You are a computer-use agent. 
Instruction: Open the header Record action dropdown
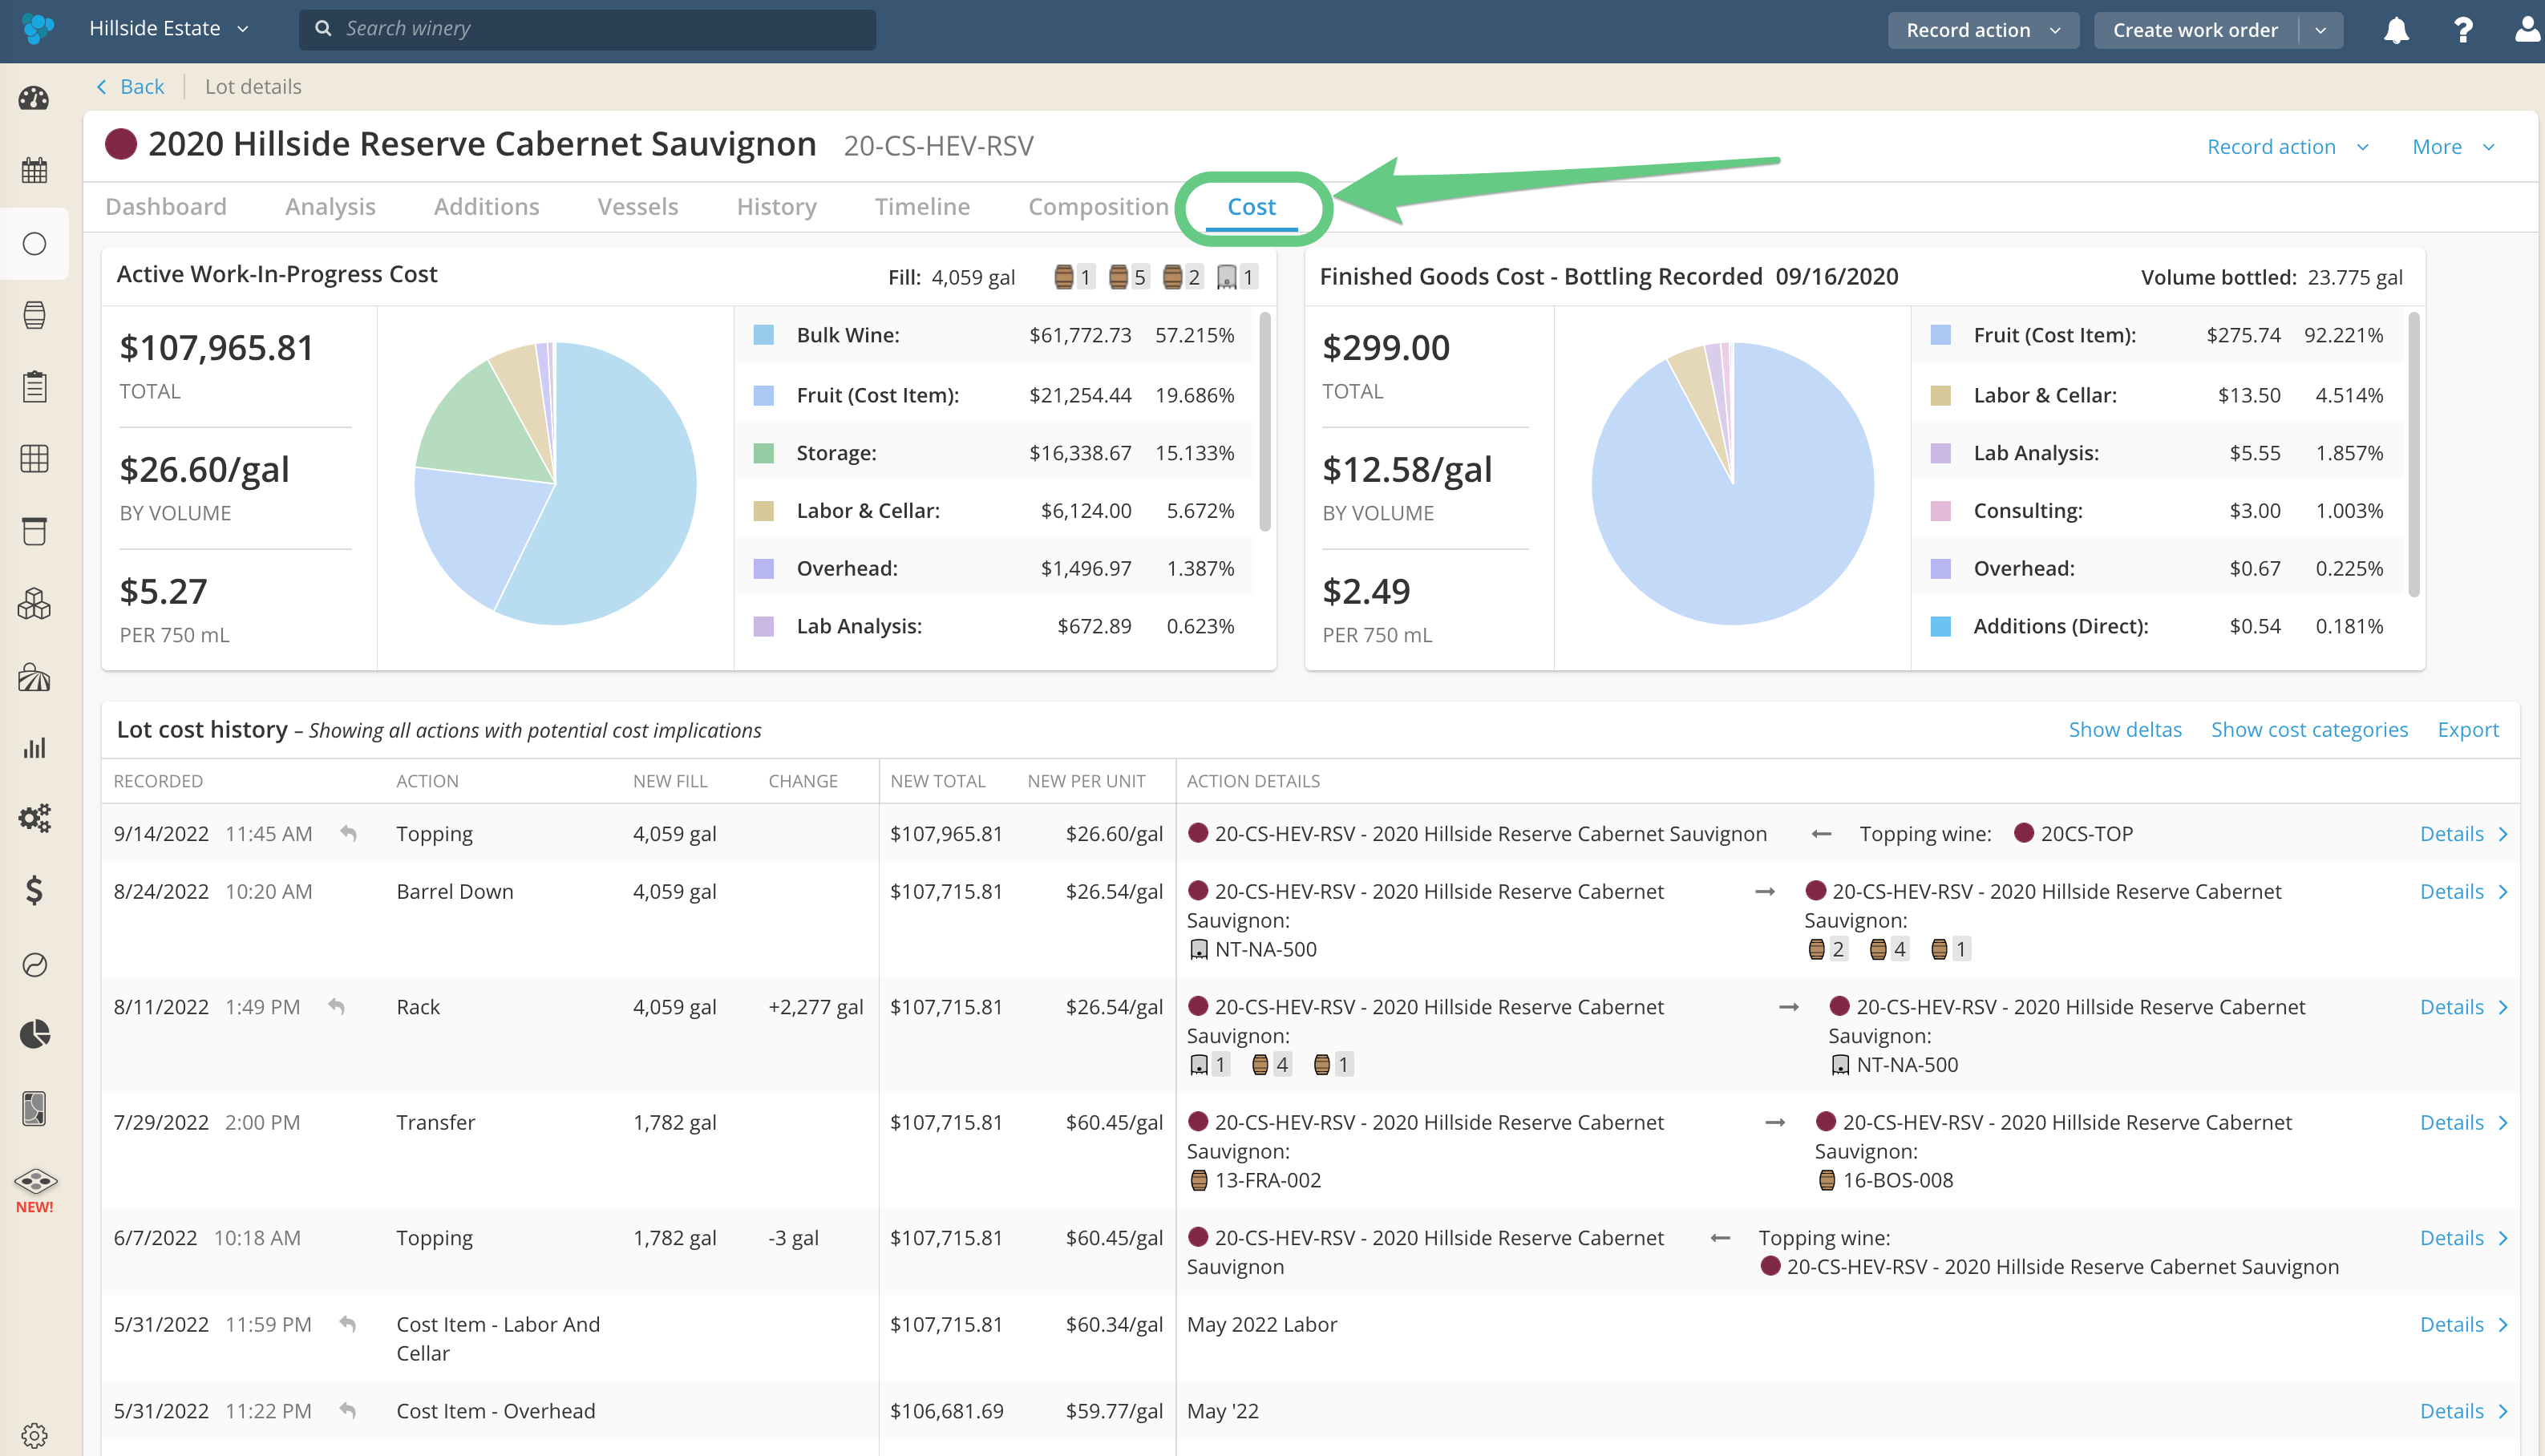click(x=1983, y=30)
